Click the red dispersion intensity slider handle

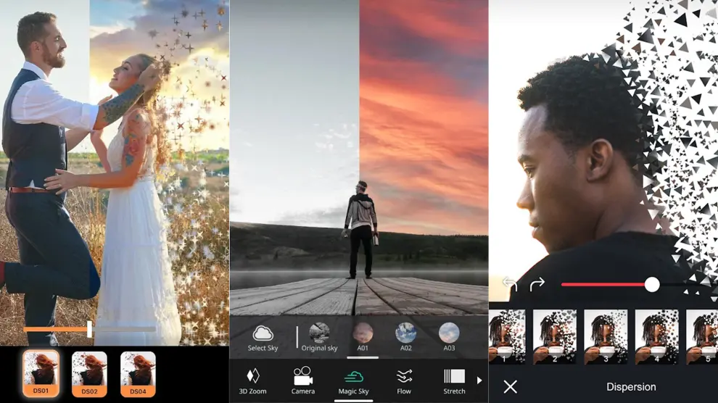click(x=652, y=284)
